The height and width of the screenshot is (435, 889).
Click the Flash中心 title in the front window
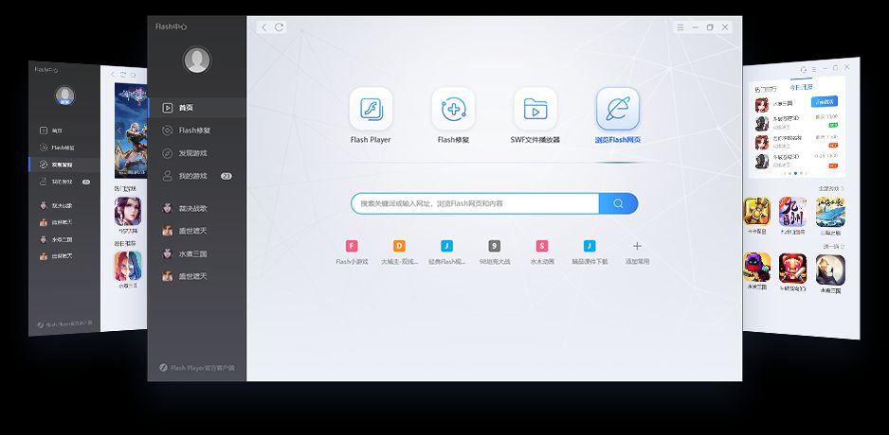click(172, 26)
